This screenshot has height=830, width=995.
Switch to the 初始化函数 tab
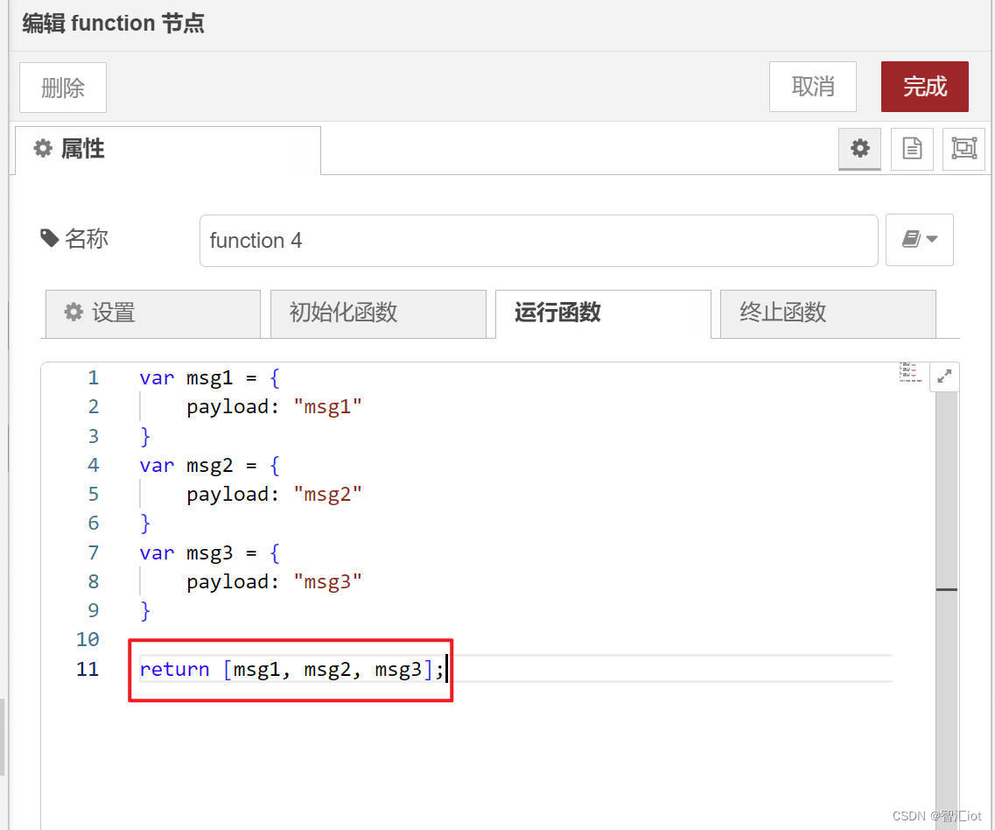coord(378,313)
